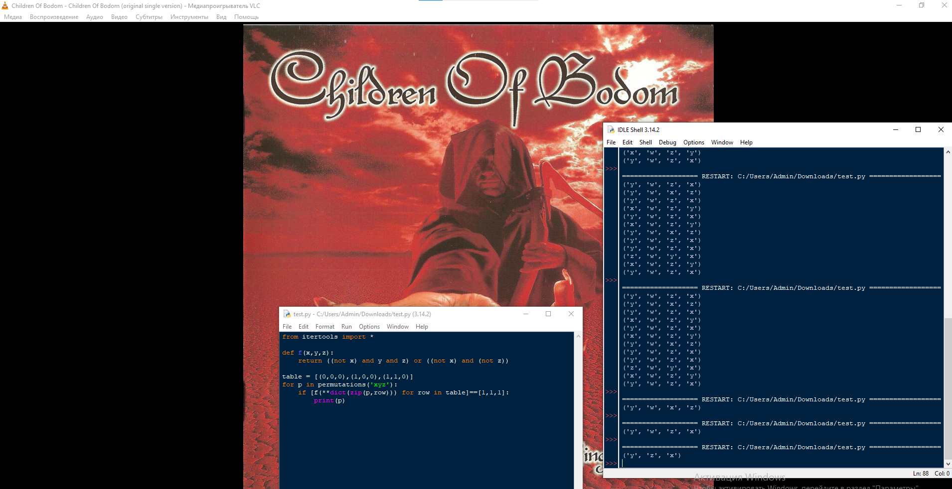Click the test.py editor file icon in its title bar
Screen dimensions: 952x489
coord(287,314)
